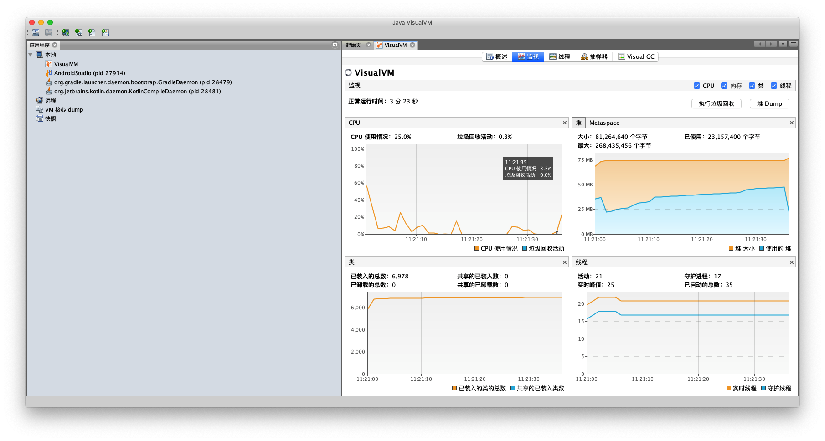Click the orange 堆 大小 legend swatch
The image size is (825, 441).
pyautogui.click(x=731, y=249)
